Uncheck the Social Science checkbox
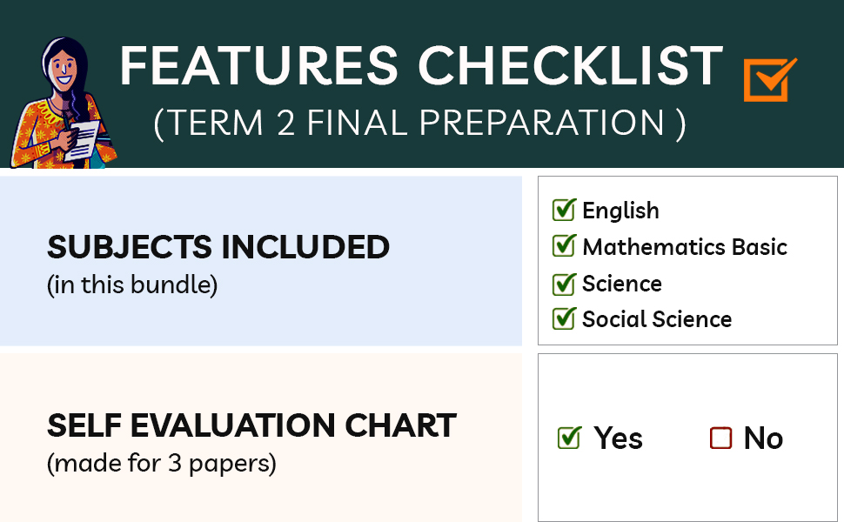The image size is (844, 522). click(564, 319)
